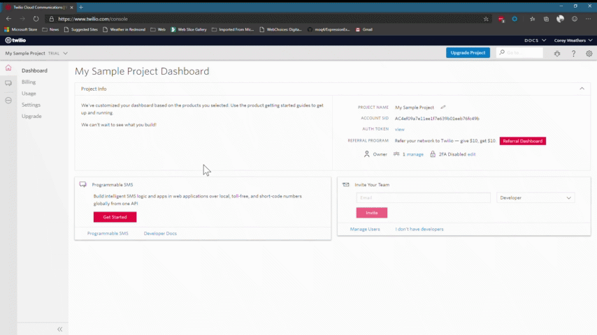This screenshot has width=597, height=335.
Task: Click browser back arrow
Action: coord(9,19)
